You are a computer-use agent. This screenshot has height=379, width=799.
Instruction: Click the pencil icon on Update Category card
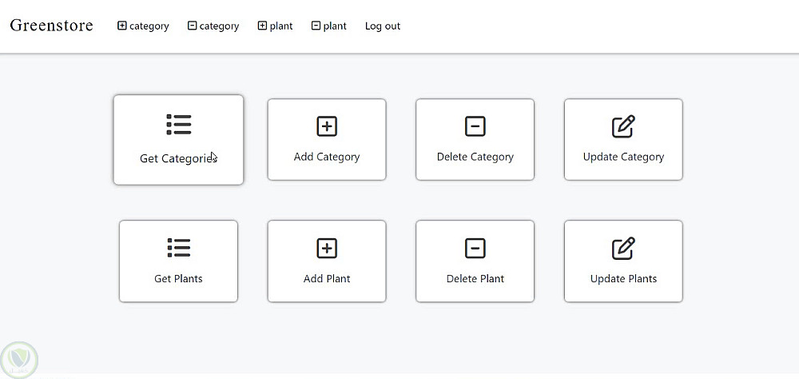click(x=623, y=126)
